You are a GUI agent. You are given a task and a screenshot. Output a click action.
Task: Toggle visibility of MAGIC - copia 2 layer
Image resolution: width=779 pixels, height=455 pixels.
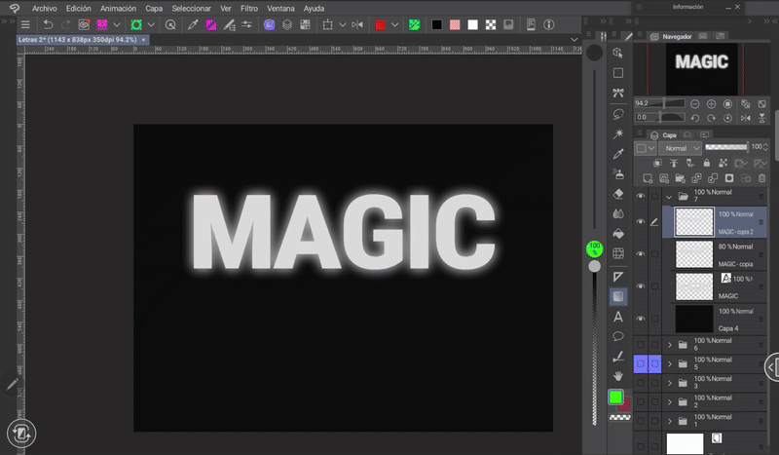640,222
